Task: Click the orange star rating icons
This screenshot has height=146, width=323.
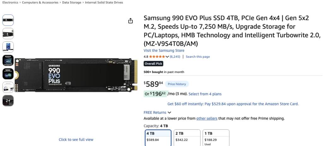Action: click(157, 57)
